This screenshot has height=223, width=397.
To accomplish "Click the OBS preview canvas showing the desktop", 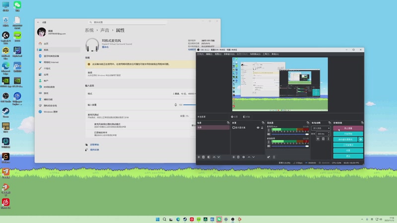I will 280,84.
